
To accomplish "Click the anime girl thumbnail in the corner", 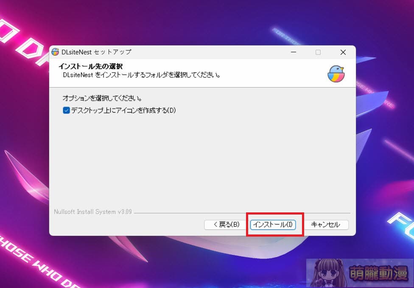I will point(328,272).
